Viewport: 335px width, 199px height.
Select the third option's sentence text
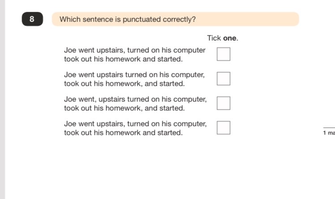click(135, 104)
